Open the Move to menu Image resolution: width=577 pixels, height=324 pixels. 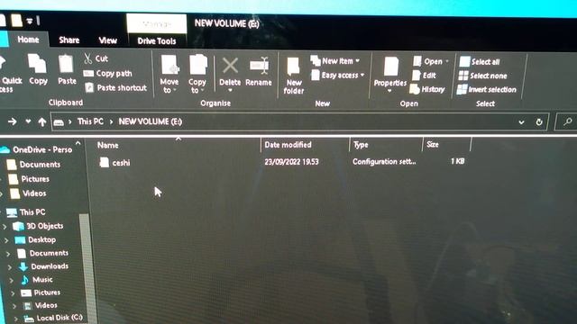(169, 74)
